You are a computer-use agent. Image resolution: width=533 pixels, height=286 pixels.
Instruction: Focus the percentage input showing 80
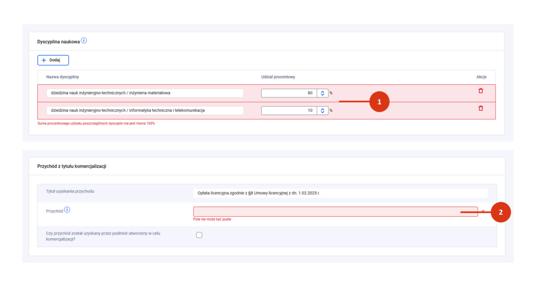289,93
